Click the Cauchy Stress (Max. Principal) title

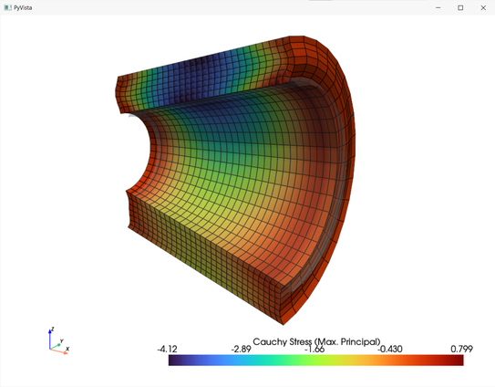click(x=316, y=341)
